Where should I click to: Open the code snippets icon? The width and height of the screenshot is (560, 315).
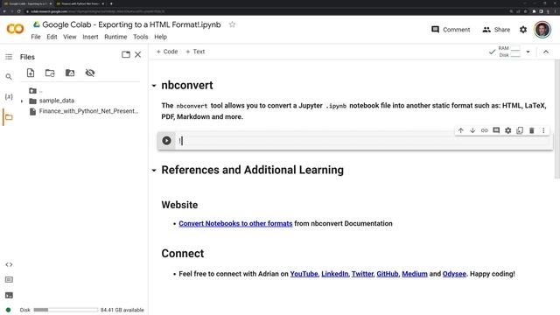click(x=9, y=264)
